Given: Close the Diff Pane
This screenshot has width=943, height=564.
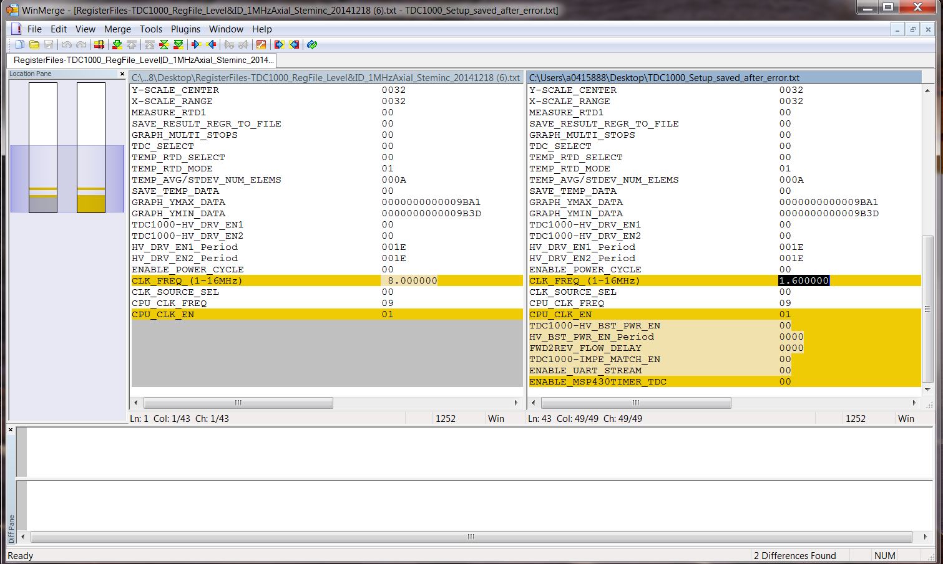Looking at the screenshot, I should point(11,429).
